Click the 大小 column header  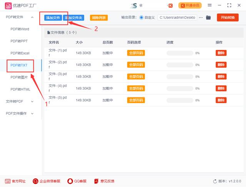79,42
